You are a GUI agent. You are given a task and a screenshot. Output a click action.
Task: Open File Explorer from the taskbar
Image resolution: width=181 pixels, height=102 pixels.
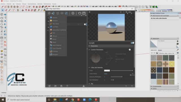coord(55,99)
